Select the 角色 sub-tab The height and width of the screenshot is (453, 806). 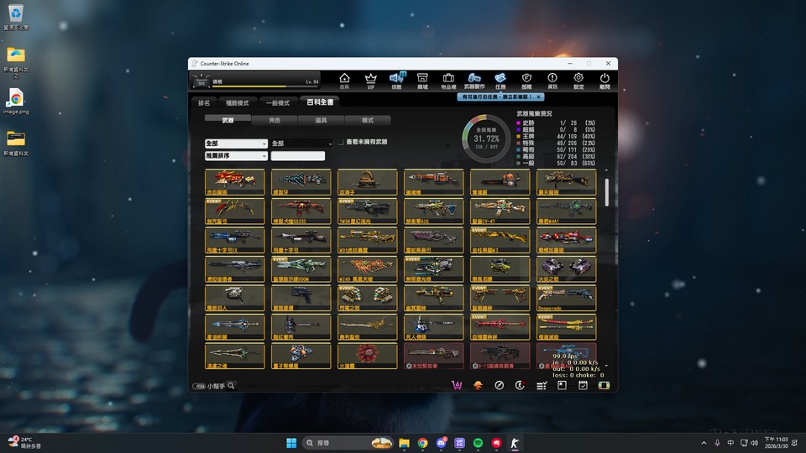(275, 121)
